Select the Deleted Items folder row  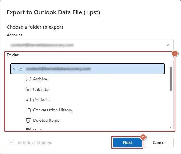coord(87,120)
